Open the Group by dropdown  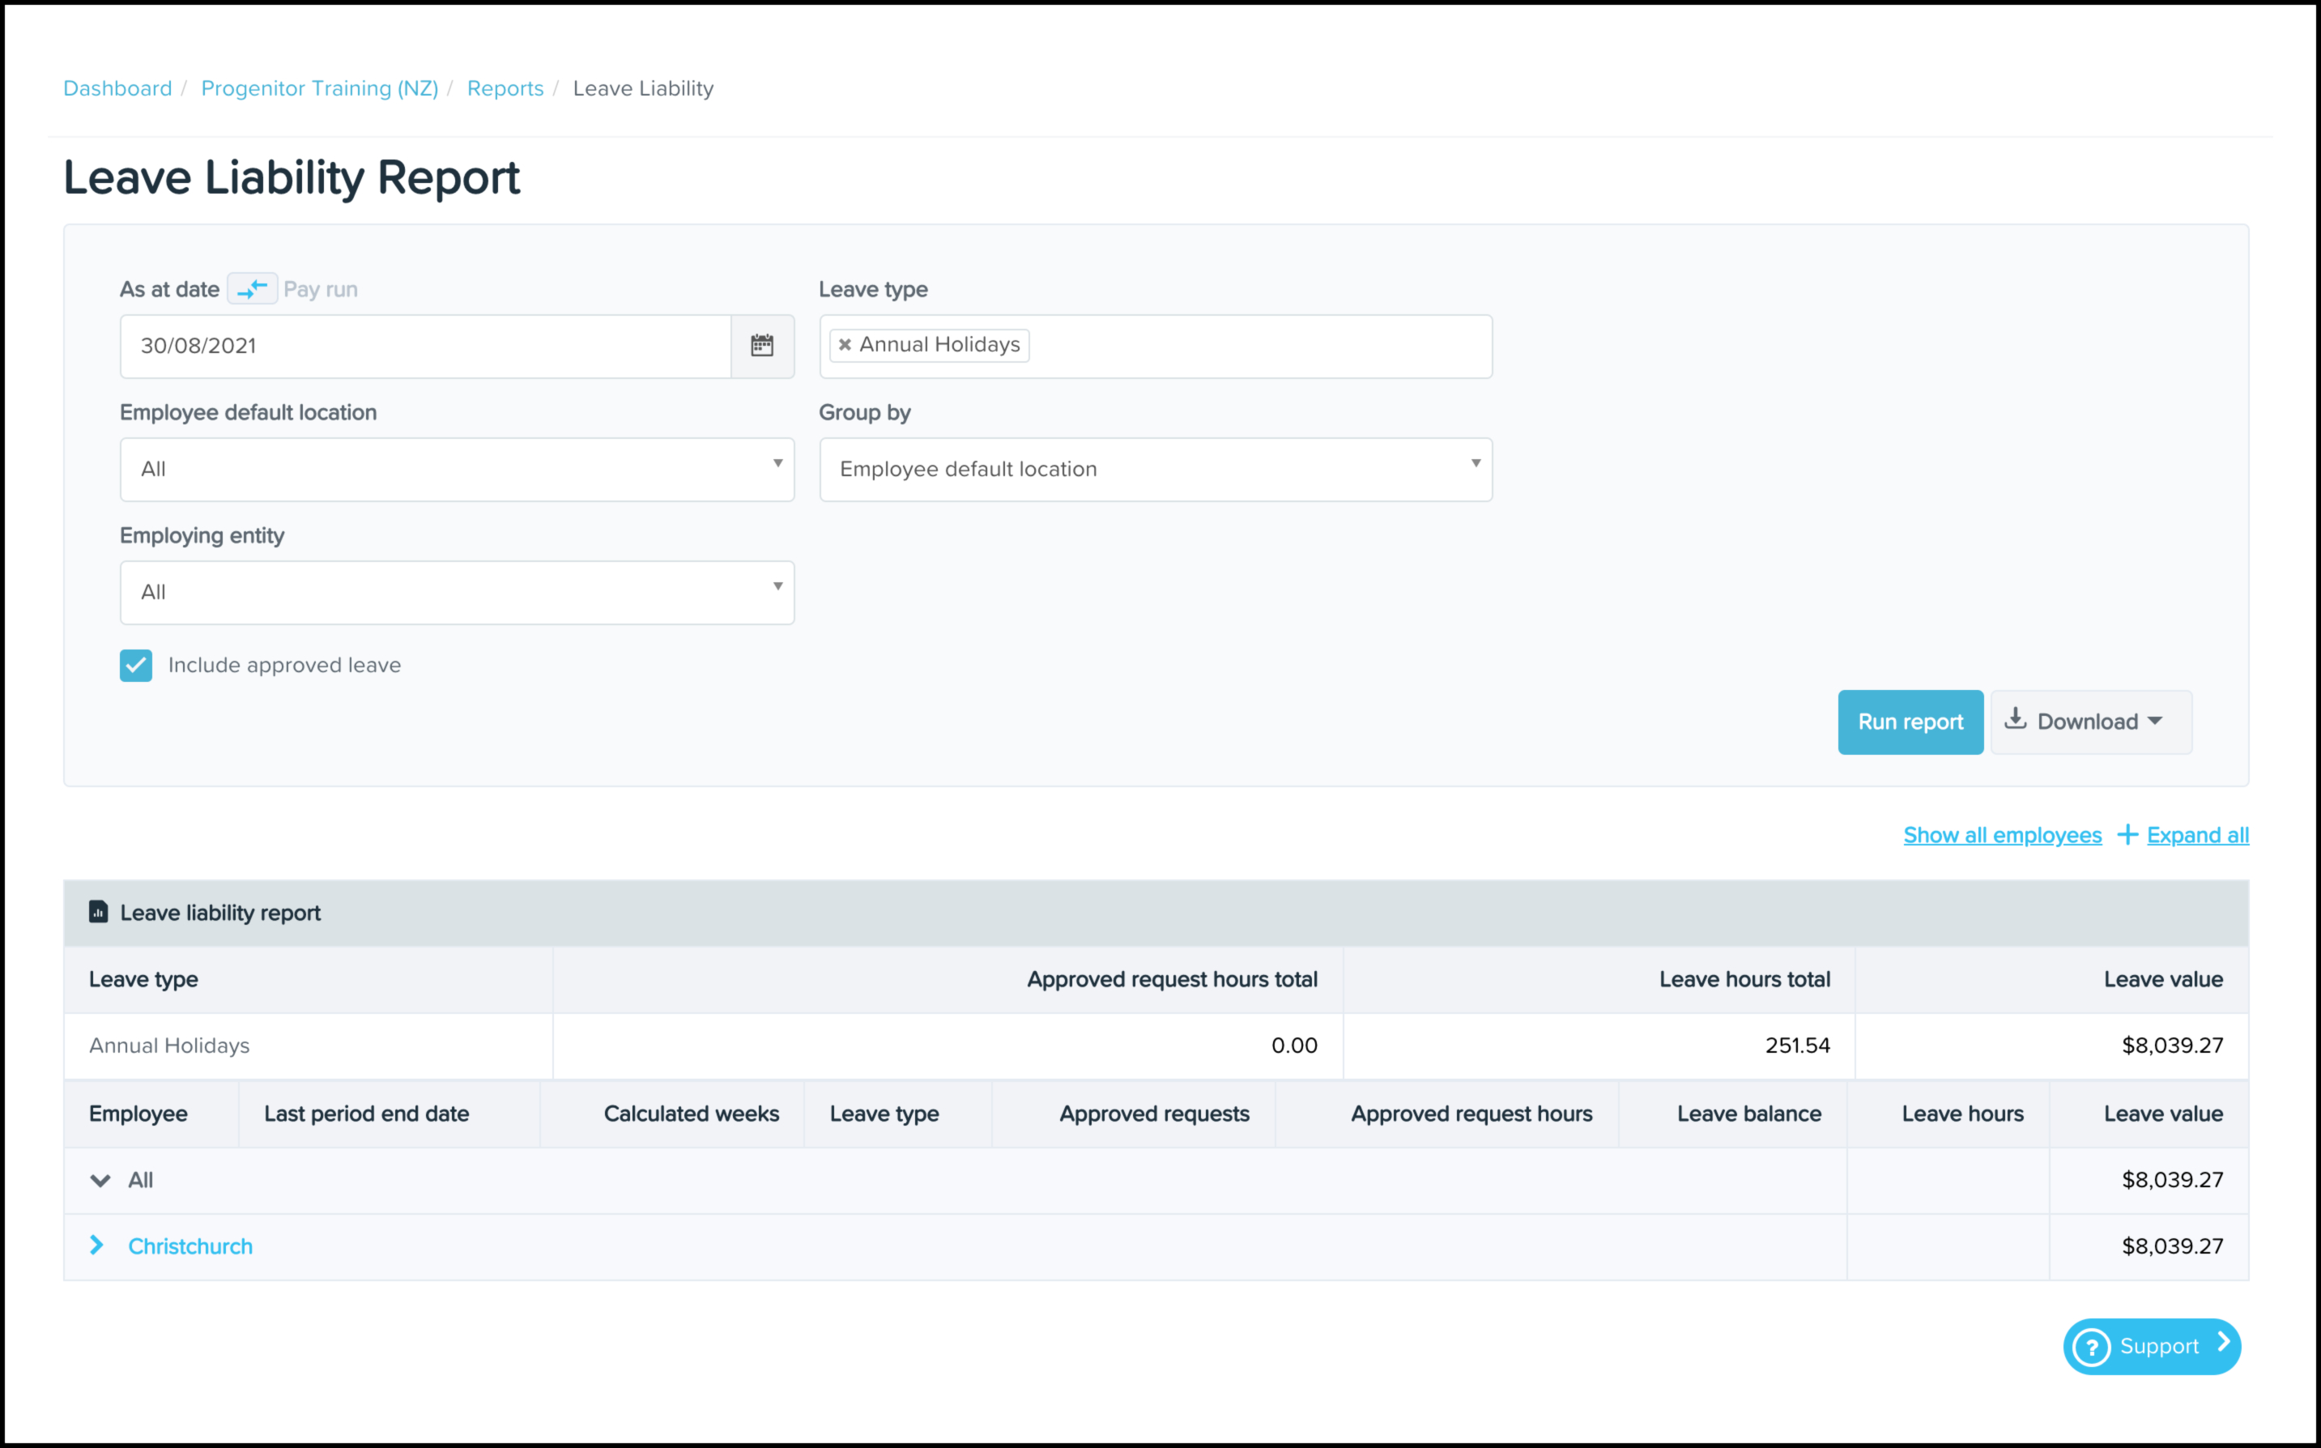[1156, 469]
